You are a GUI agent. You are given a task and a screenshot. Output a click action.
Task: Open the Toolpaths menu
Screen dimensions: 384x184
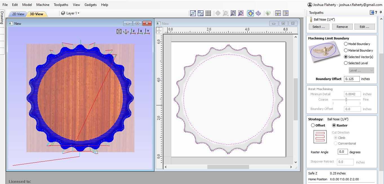coord(61,5)
